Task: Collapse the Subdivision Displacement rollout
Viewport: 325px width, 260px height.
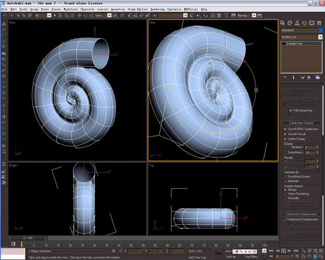Action: coord(301,214)
